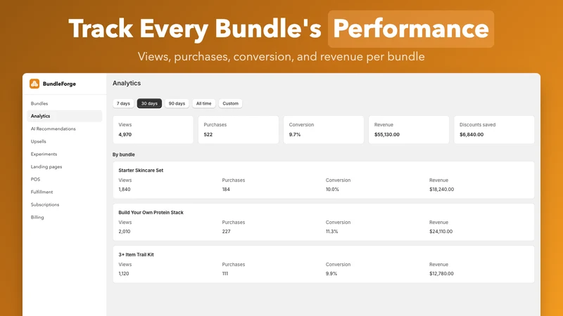Open the Bundles sidebar section
The image size is (563, 316).
[x=39, y=103]
